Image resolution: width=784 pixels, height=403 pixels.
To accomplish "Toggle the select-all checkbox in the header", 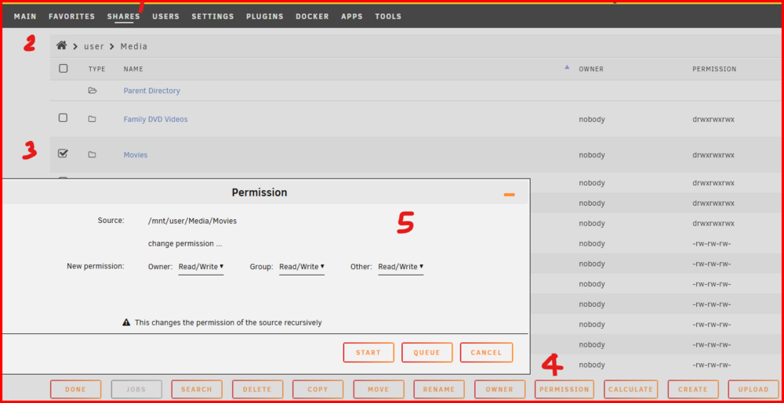I will (63, 68).
